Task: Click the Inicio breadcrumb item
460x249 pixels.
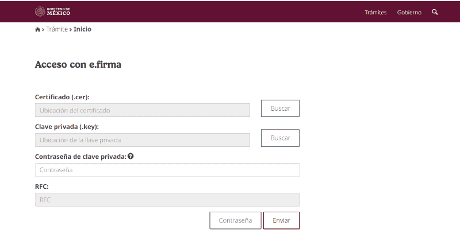Action: 82,29
